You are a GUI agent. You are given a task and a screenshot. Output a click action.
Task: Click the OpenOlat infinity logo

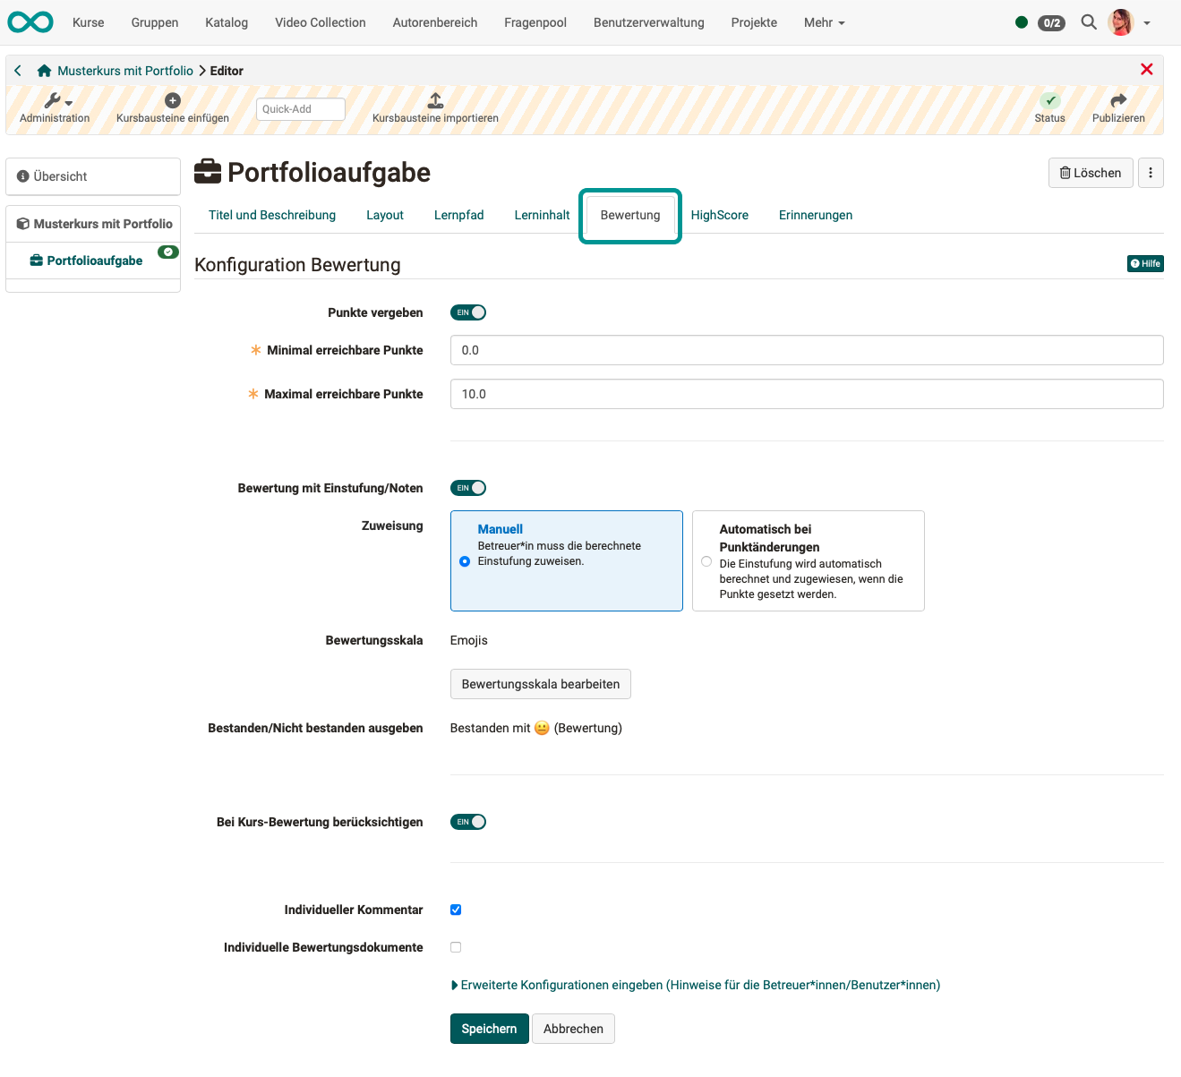tap(30, 22)
